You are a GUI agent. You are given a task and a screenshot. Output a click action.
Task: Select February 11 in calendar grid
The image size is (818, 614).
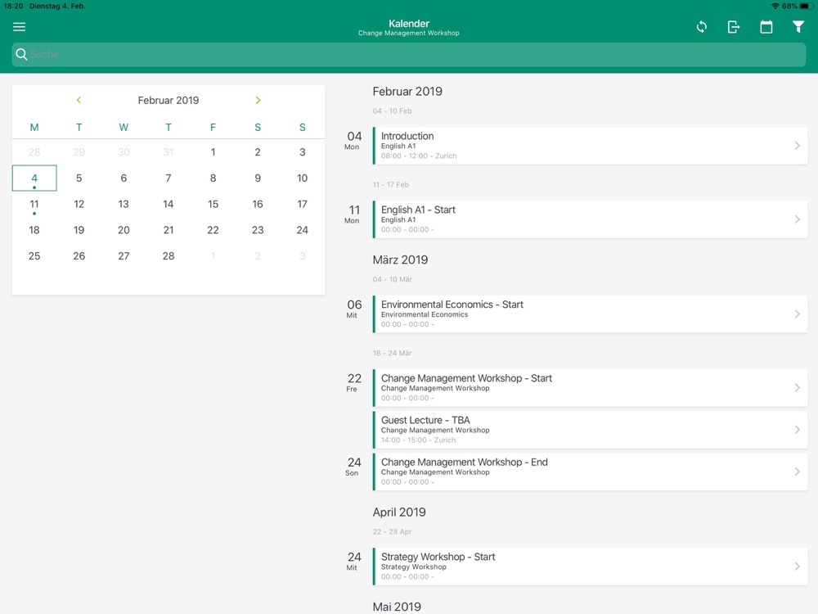click(34, 204)
